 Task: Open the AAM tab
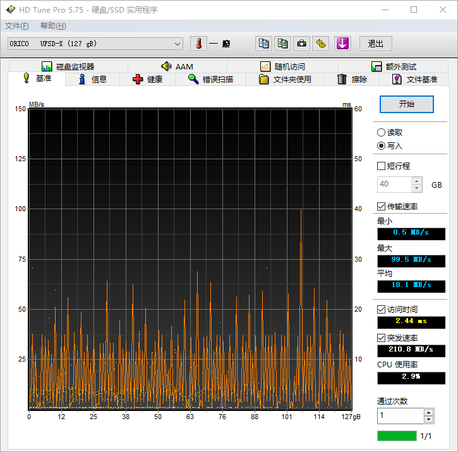(178, 66)
